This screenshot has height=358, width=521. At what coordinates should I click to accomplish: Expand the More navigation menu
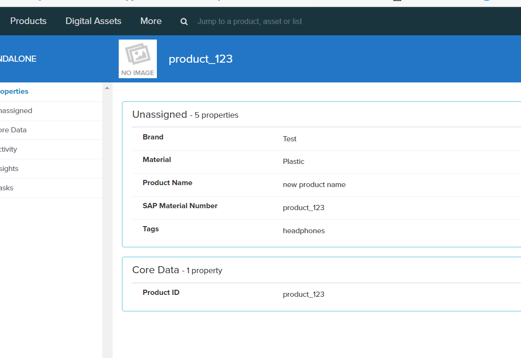(151, 21)
